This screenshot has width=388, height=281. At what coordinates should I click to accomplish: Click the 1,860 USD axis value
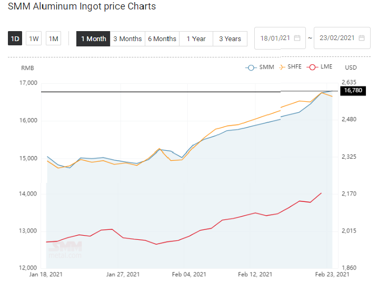tap(349, 268)
